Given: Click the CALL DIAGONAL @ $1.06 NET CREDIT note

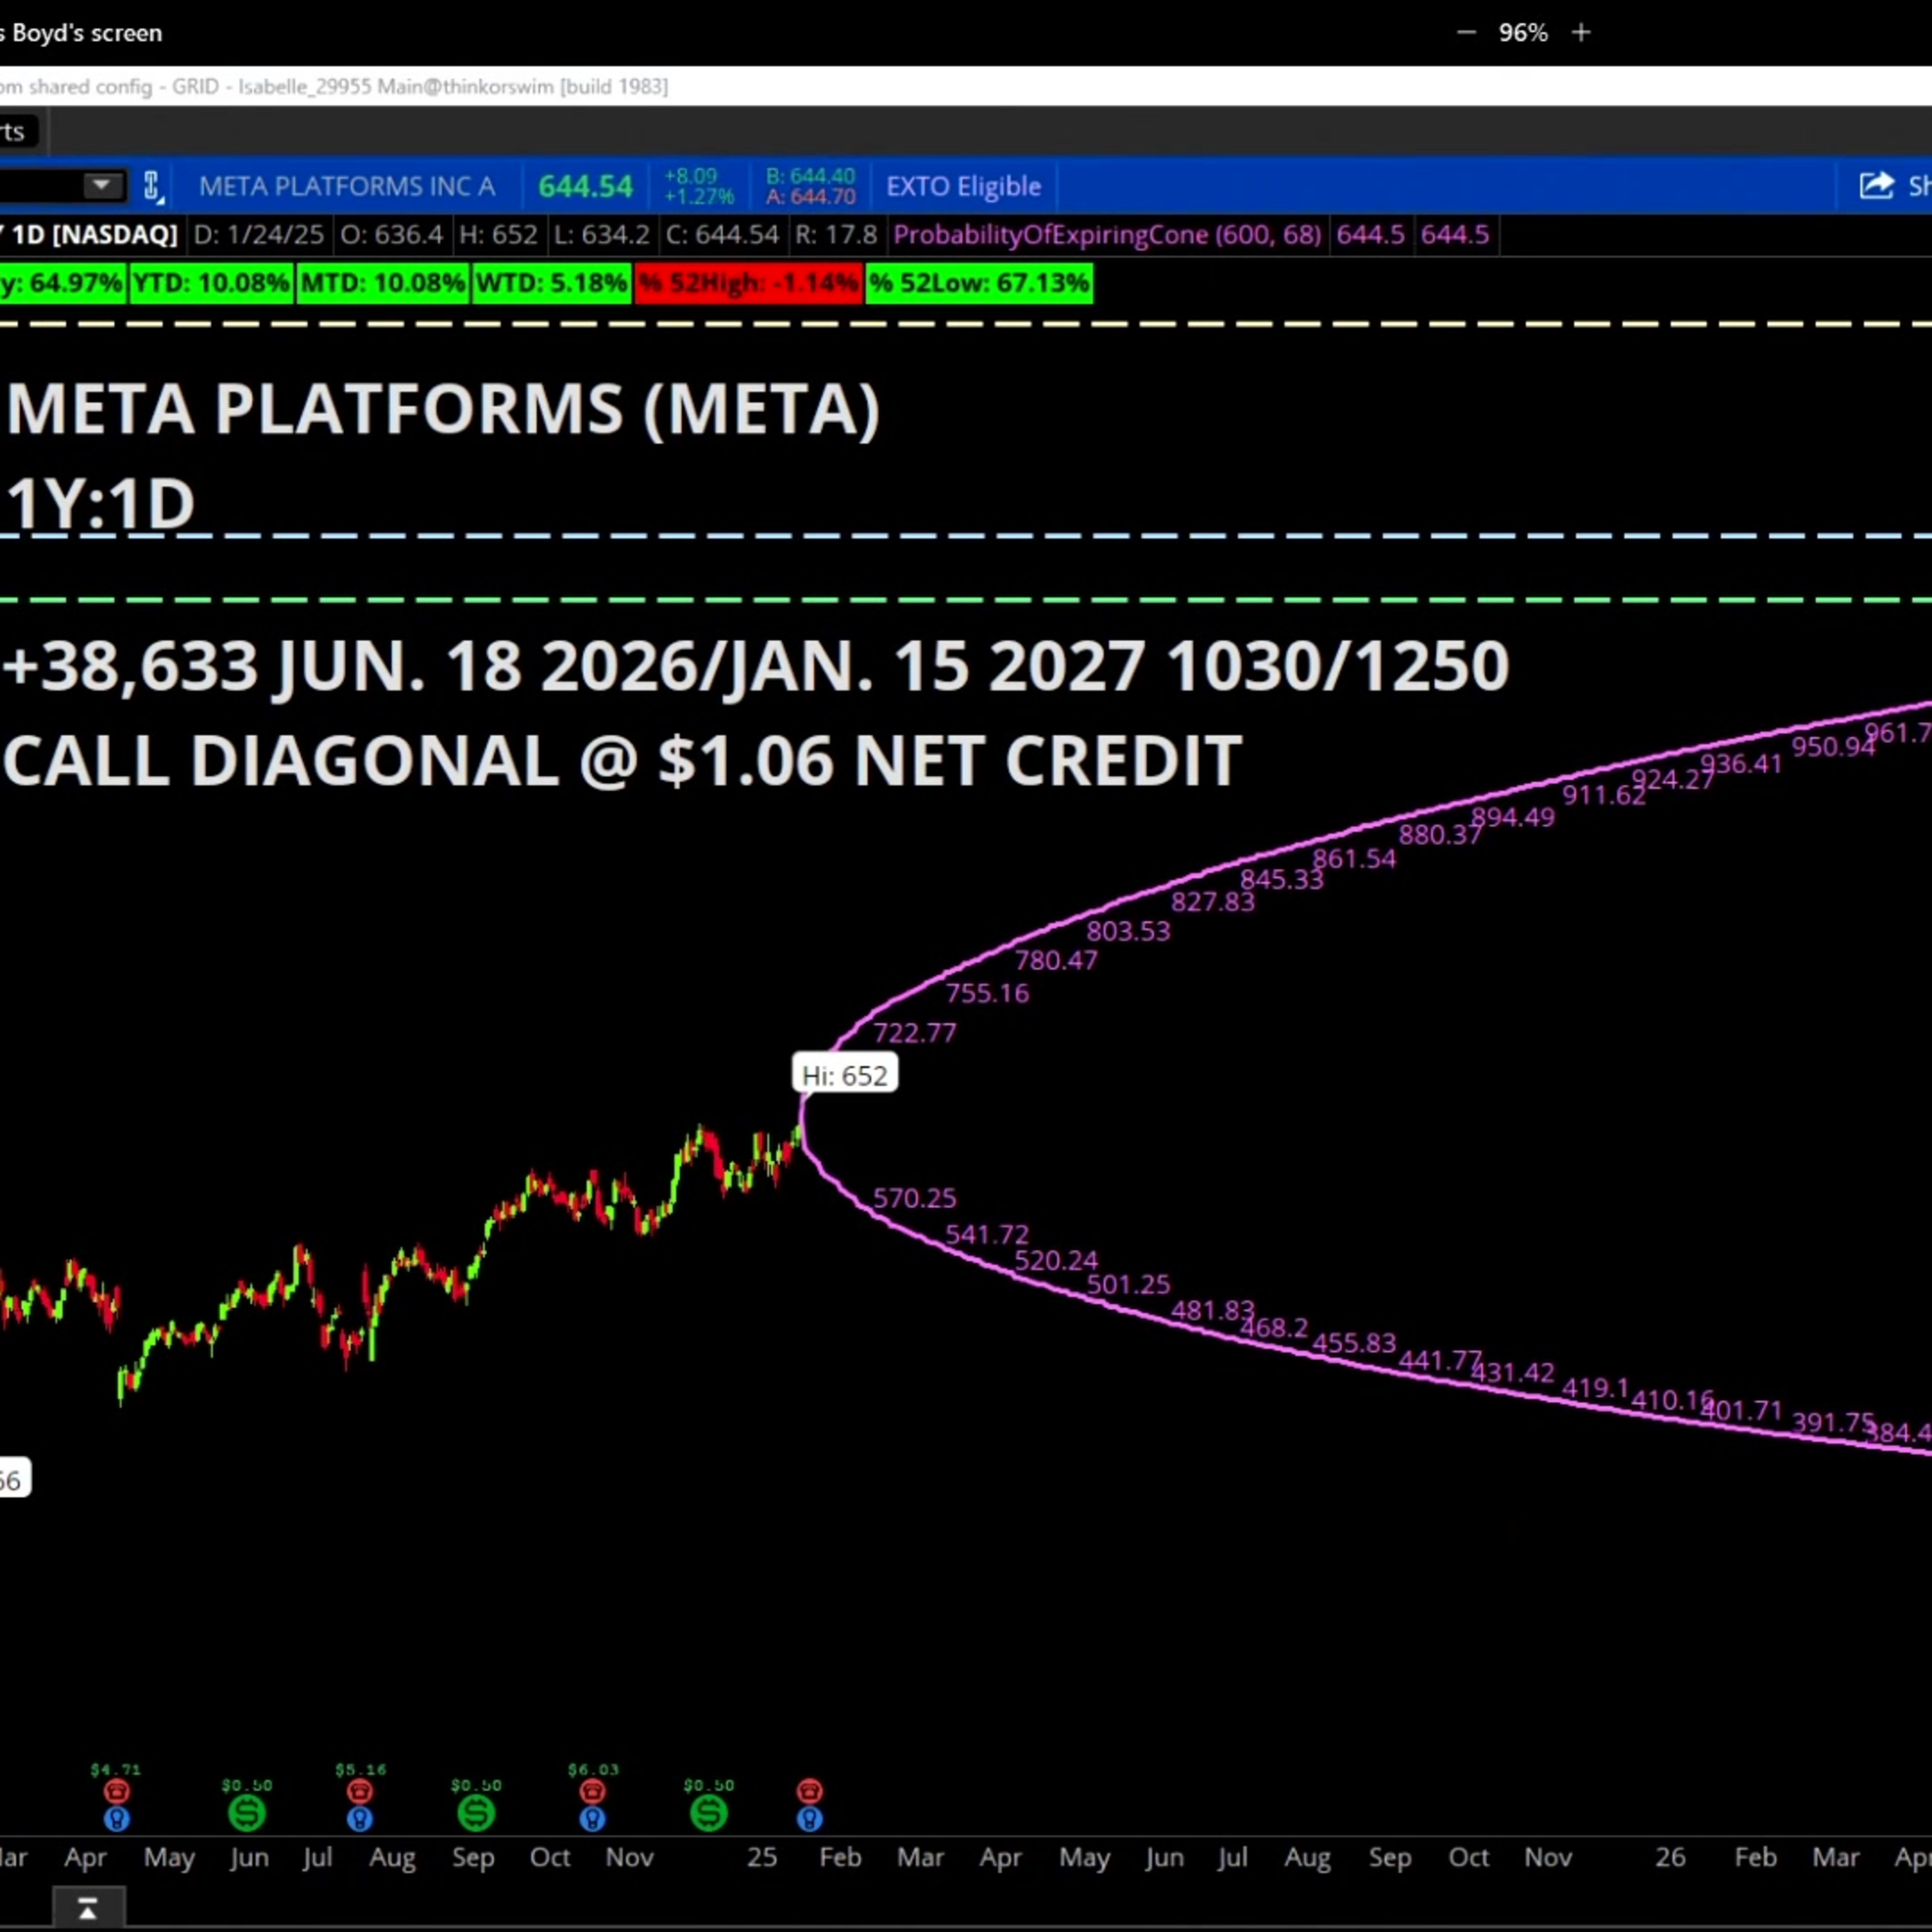Looking at the screenshot, I should [x=622, y=760].
